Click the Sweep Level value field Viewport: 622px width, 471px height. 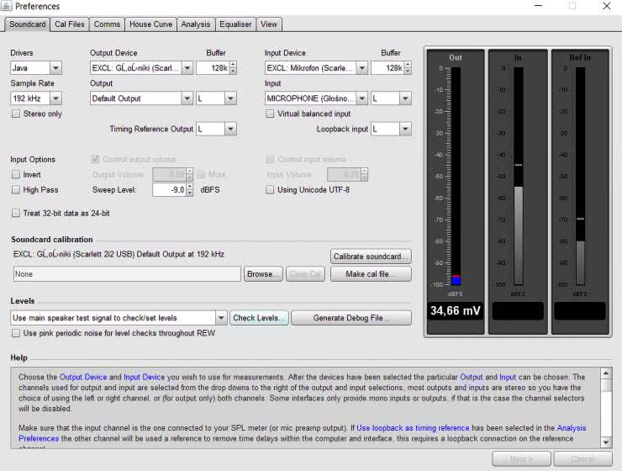coord(168,190)
